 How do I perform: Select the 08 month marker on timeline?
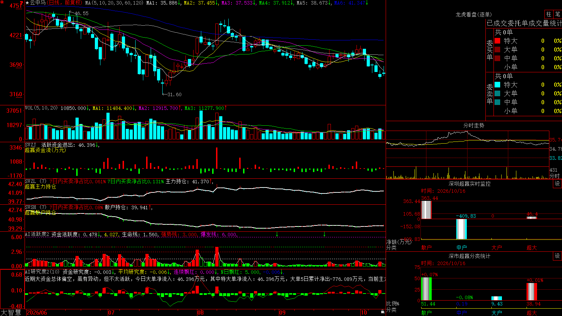(x=201, y=312)
